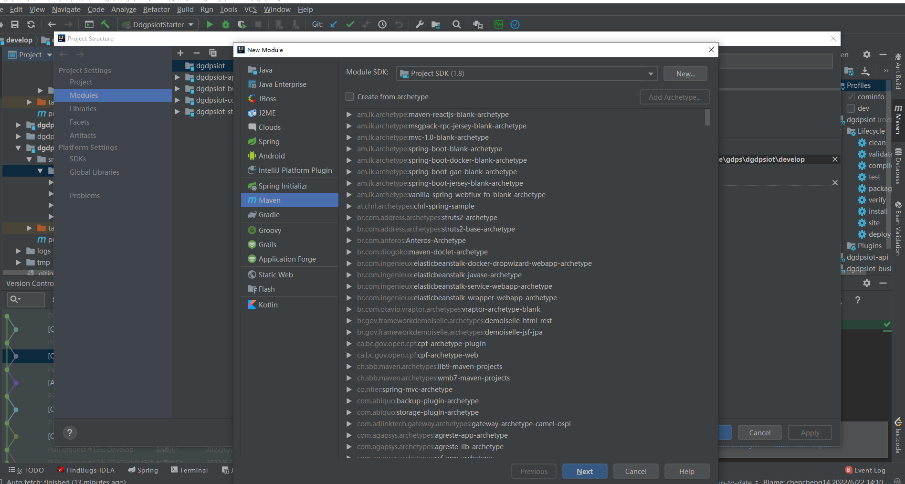Select the IntelliJ Platform Plugin module type
The image size is (905, 484).
coord(290,170)
